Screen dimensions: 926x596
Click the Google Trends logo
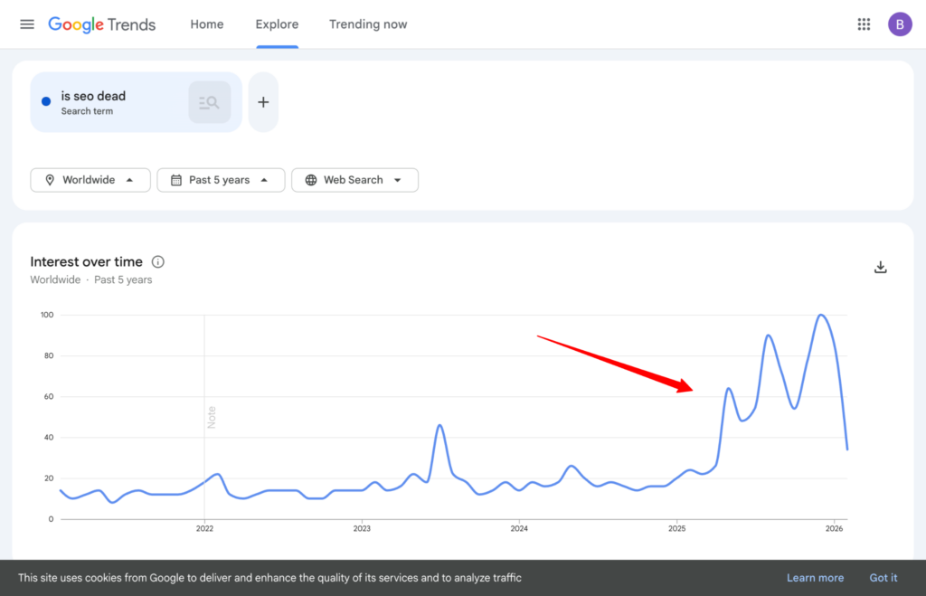101,24
